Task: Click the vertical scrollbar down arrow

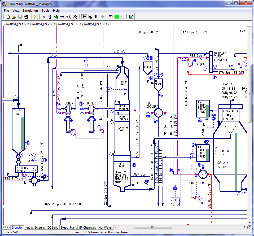Action: coord(250,222)
